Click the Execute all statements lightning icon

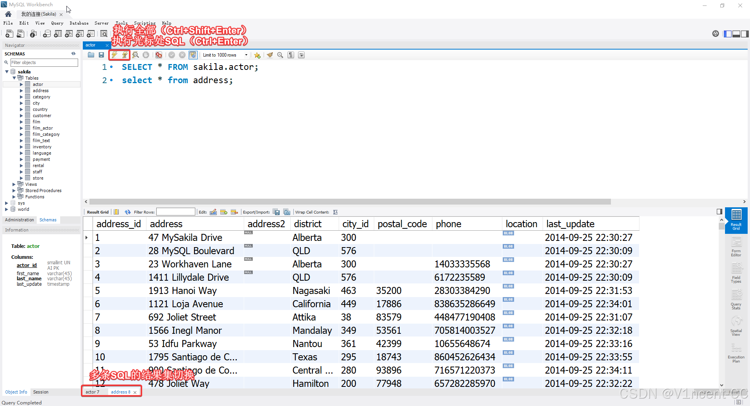114,55
